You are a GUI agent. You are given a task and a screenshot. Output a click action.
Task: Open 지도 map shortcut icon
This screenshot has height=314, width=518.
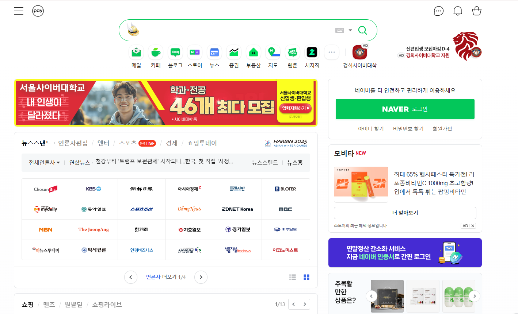tap(273, 53)
